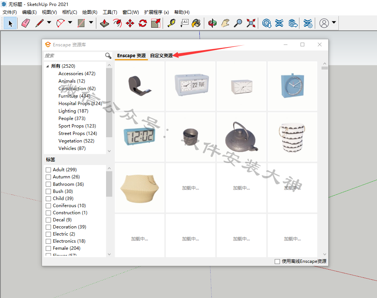Select the tape dispenser asset thumbnail
The height and width of the screenshot is (298, 377).
pos(140,86)
